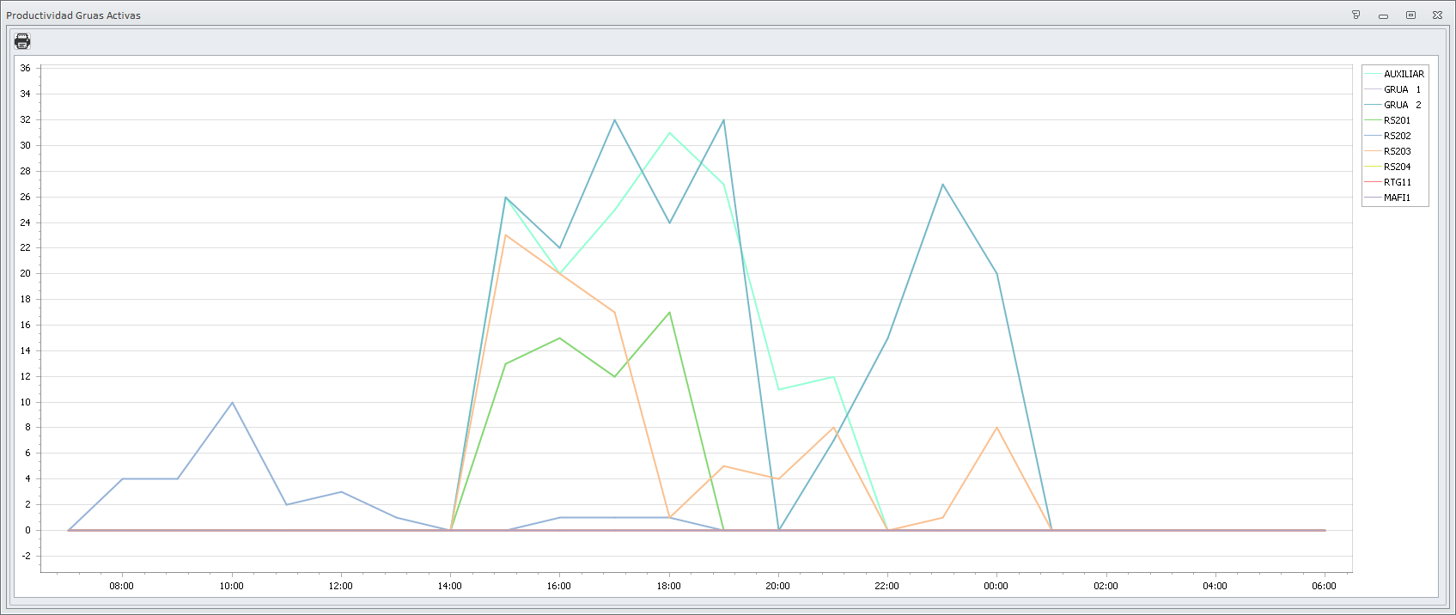The height and width of the screenshot is (615, 1456).
Task: Click the 10:00 time axis label
Action: (231, 586)
